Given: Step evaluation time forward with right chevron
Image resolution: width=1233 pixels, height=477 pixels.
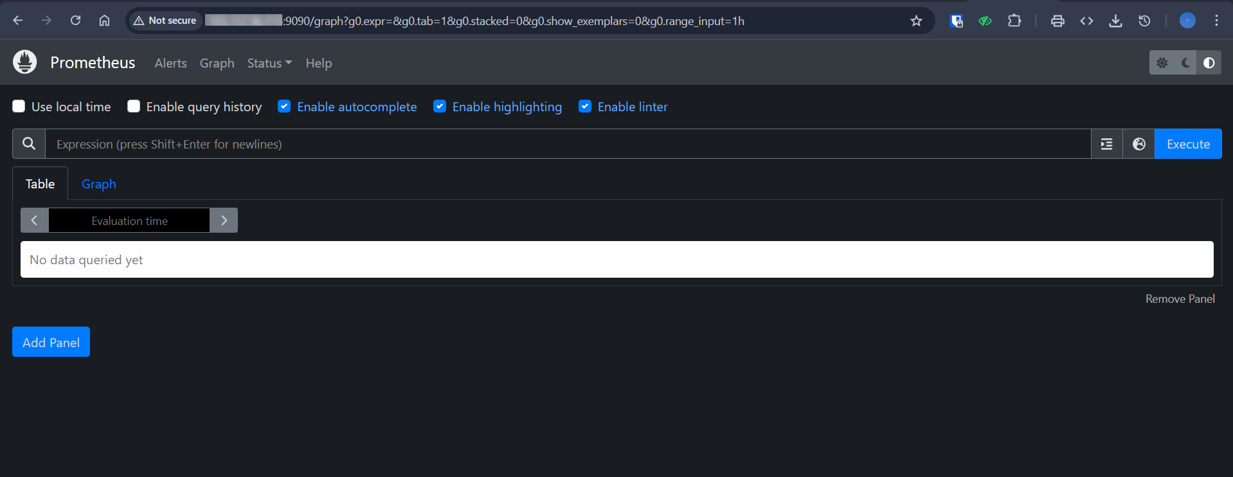Looking at the screenshot, I should pyautogui.click(x=224, y=221).
